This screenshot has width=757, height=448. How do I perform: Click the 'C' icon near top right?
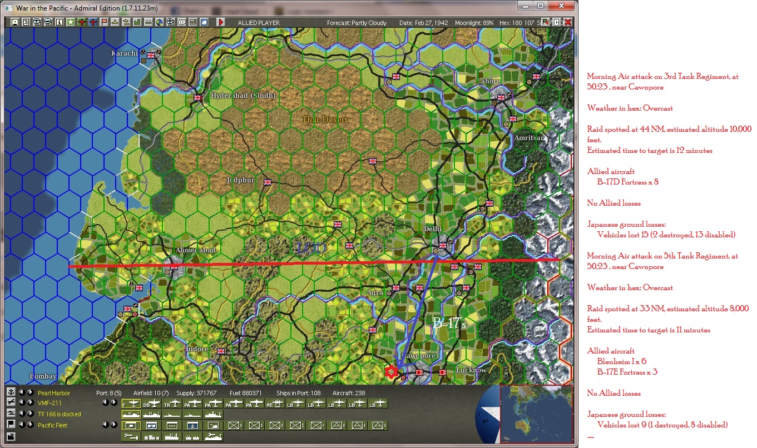click(x=557, y=22)
